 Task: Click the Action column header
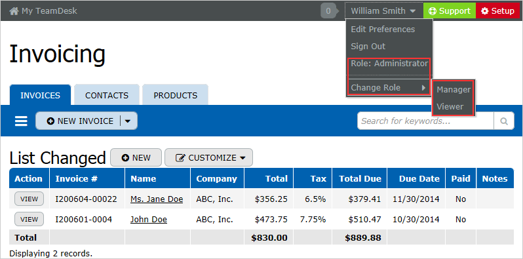click(x=29, y=178)
